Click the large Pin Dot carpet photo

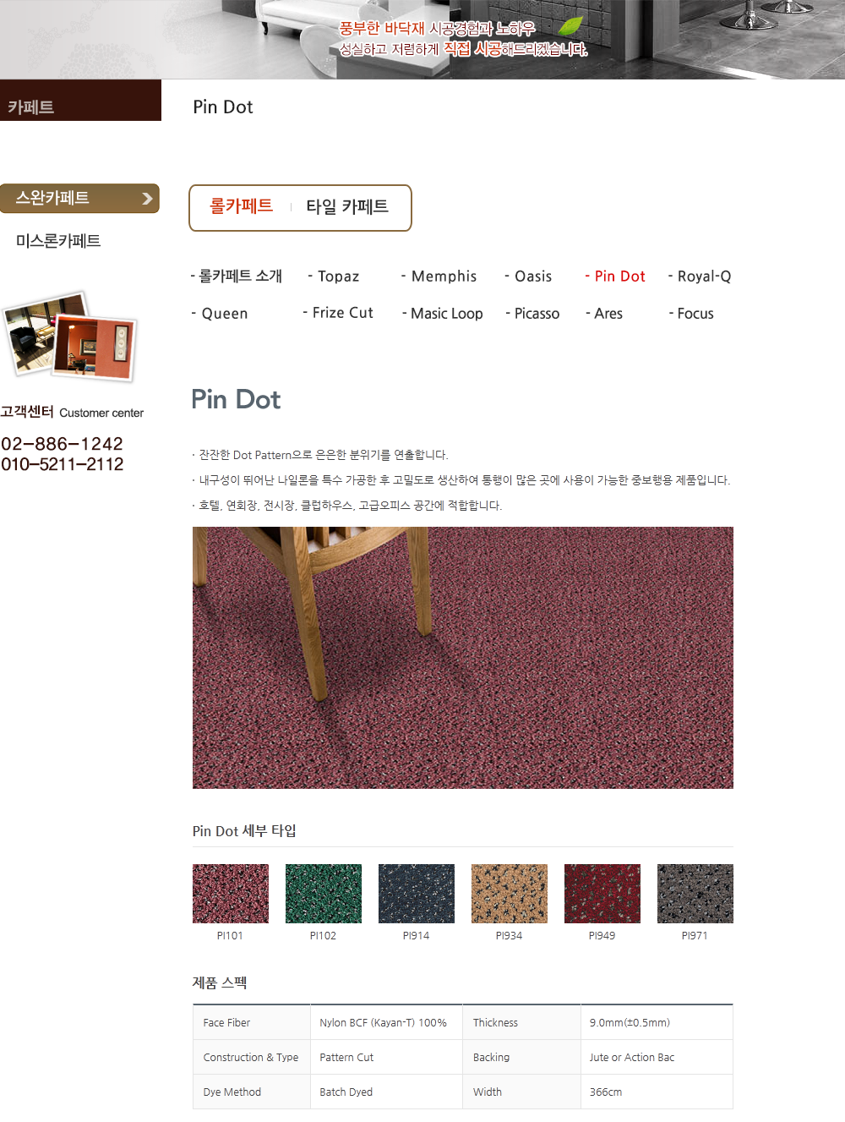(x=463, y=658)
